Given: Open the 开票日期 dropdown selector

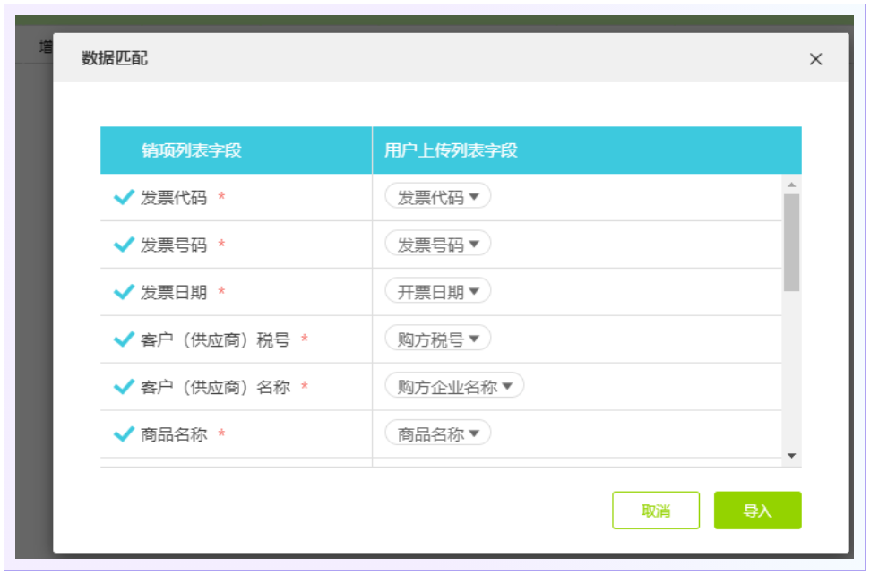Looking at the screenshot, I should [x=438, y=292].
